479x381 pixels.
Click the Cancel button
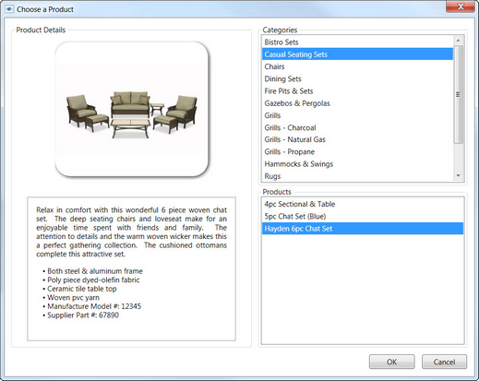[444, 362]
